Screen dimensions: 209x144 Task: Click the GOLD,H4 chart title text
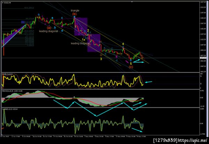pyautogui.click(x=7, y=2)
